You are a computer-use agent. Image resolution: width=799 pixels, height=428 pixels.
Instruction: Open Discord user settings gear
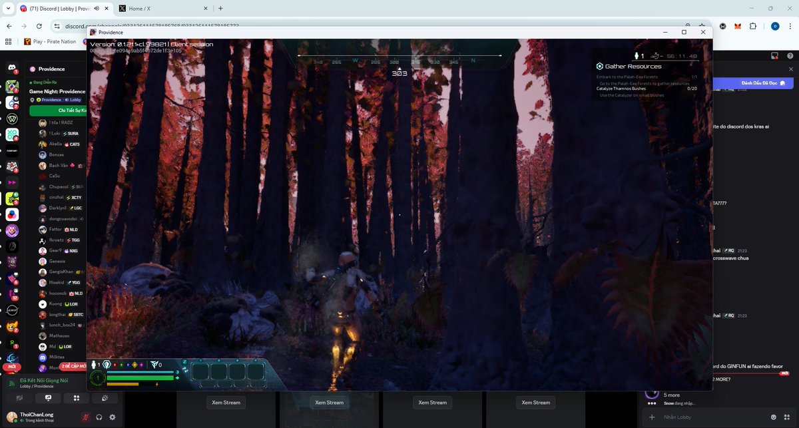coord(112,417)
